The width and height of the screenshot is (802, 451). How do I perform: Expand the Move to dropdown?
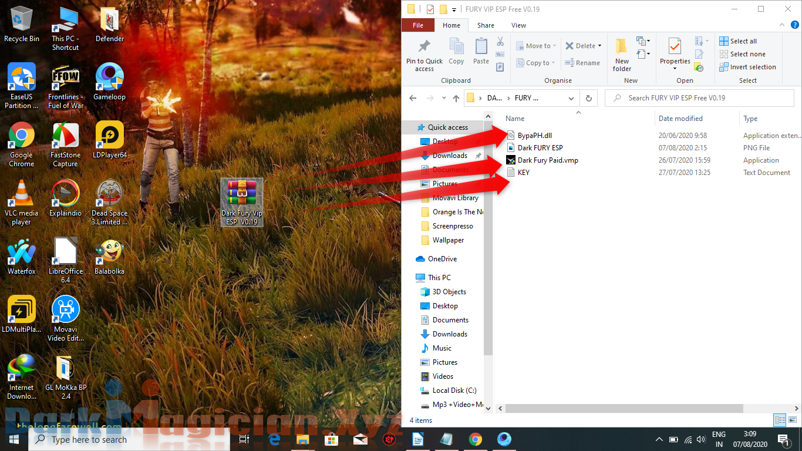click(555, 46)
